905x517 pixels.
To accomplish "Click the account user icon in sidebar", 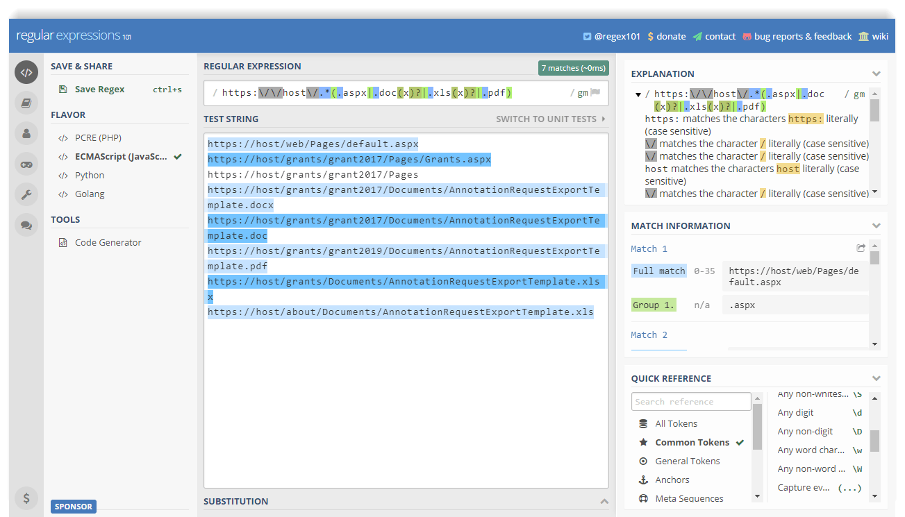I will pos(26,133).
